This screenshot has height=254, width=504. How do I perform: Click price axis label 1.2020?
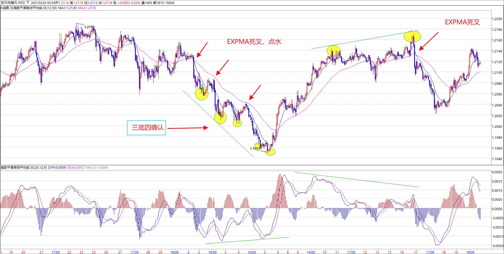(497, 116)
